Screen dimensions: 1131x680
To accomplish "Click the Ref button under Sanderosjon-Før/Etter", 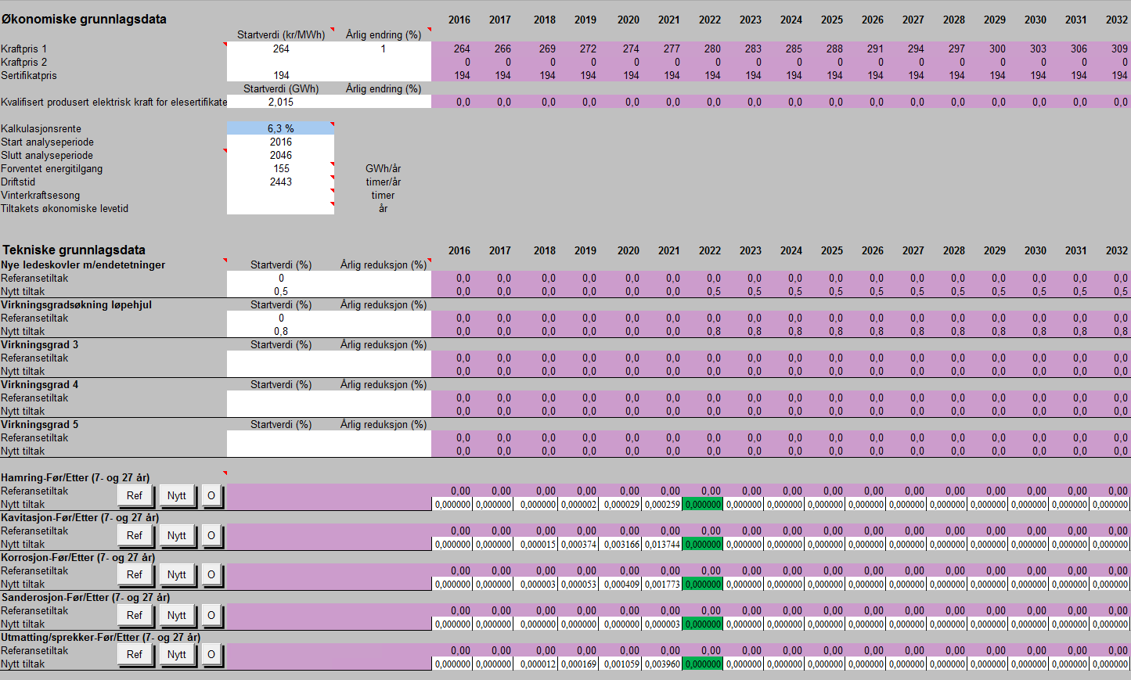I will [135, 615].
